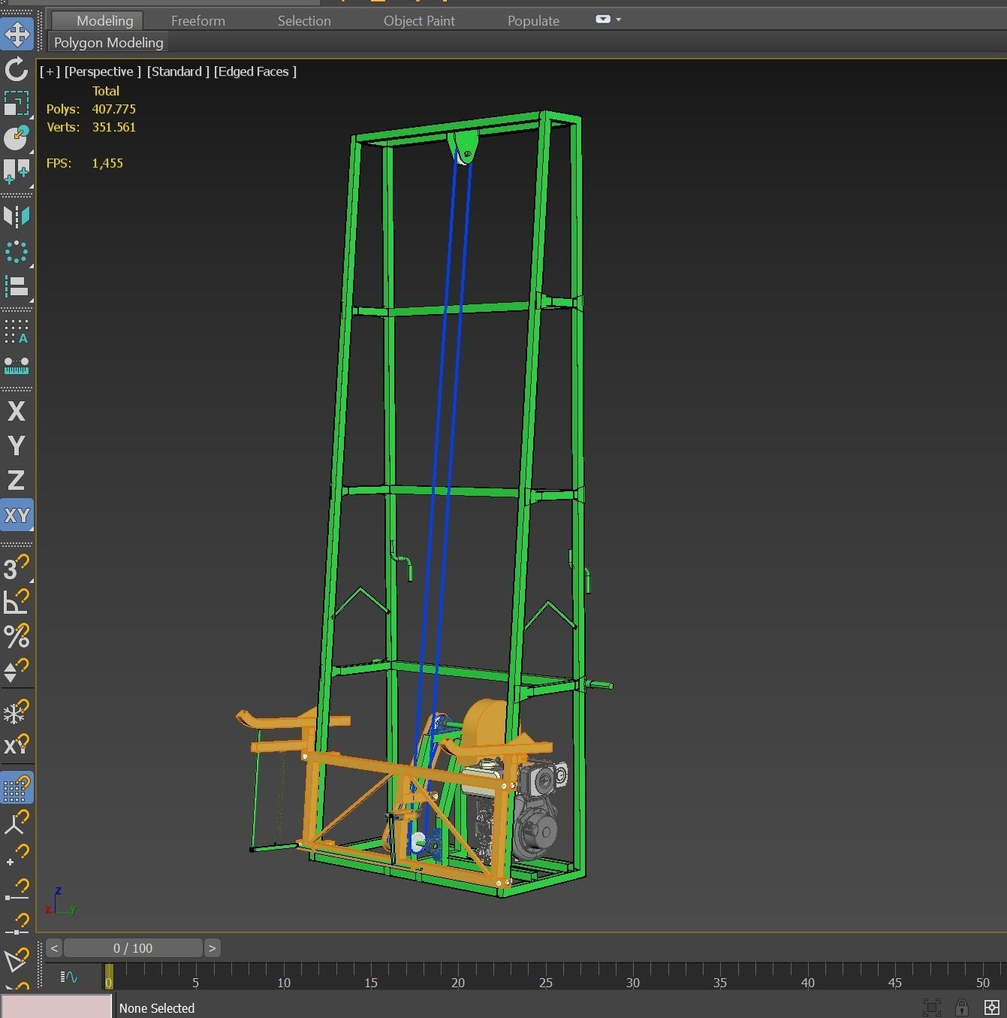Screen dimensions: 1007x1018
Task: Restrict transform to Y axis
Action: pos(17,446)
